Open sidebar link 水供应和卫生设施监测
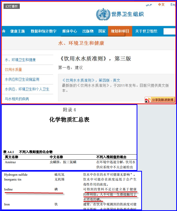Screen dimensions: 177x211 22,79
